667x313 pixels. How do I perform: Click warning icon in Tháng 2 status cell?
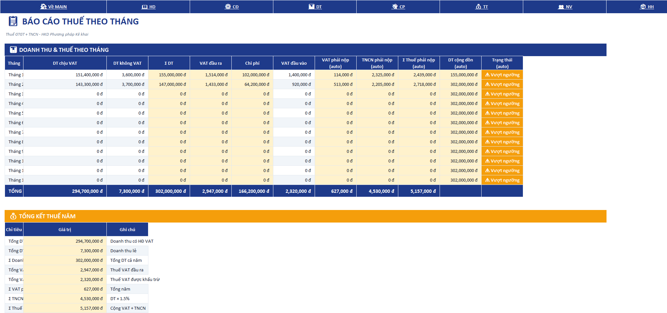(487, 84)
